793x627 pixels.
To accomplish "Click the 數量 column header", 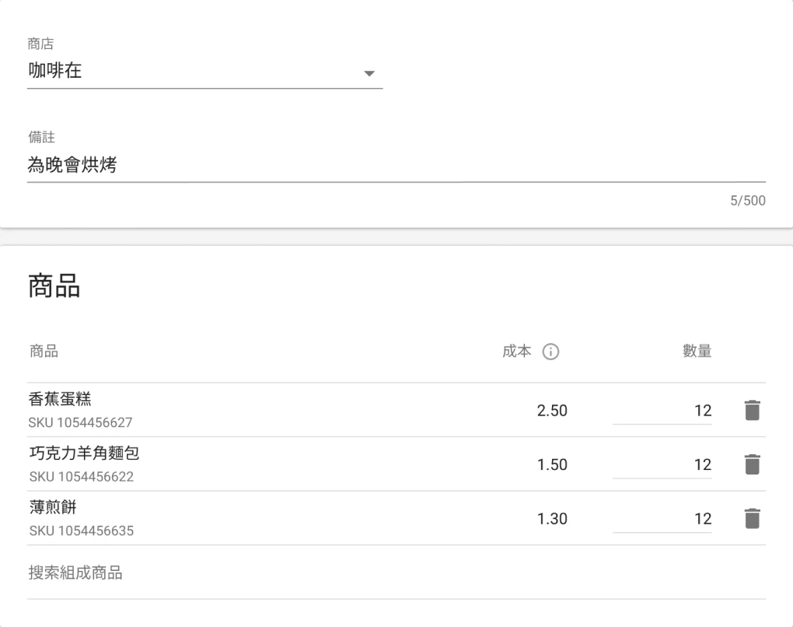I will click(697, 352).
